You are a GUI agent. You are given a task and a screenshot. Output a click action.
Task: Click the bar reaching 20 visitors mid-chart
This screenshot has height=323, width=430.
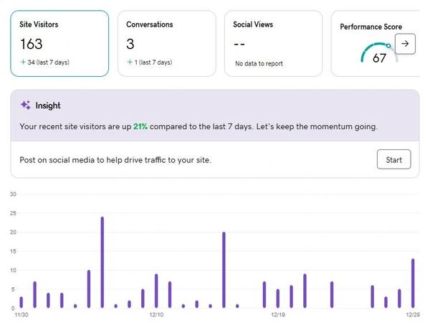[224, 270]
